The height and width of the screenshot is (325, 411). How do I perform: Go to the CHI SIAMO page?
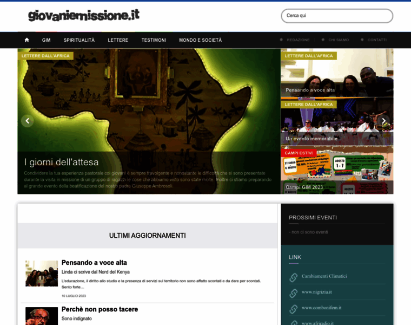[x=339, y=40]
